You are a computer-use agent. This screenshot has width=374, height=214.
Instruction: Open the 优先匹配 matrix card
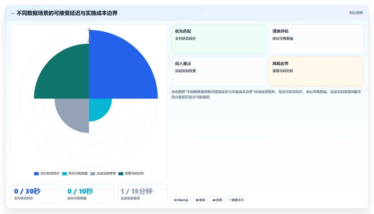[219, 39]
